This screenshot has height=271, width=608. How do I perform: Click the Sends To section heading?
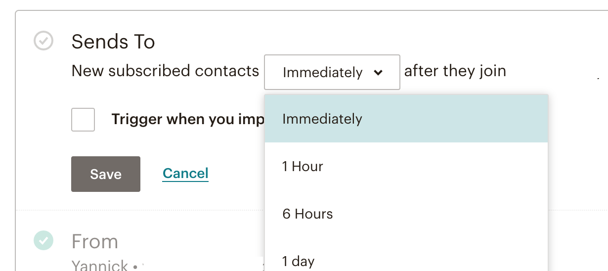point(113,42)
